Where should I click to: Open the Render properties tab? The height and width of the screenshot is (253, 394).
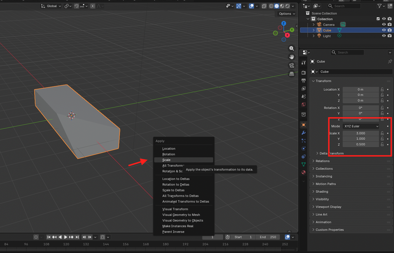[304, 73]
